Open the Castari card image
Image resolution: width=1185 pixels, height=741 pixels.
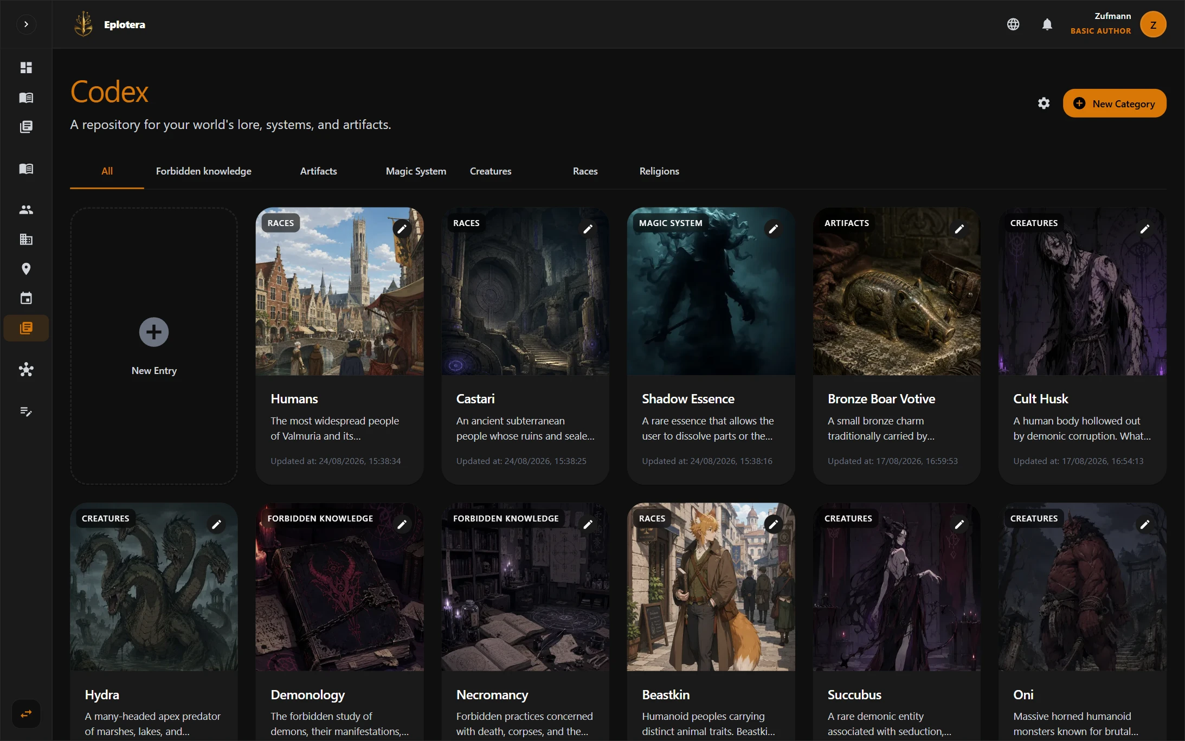tap(525, 292)
